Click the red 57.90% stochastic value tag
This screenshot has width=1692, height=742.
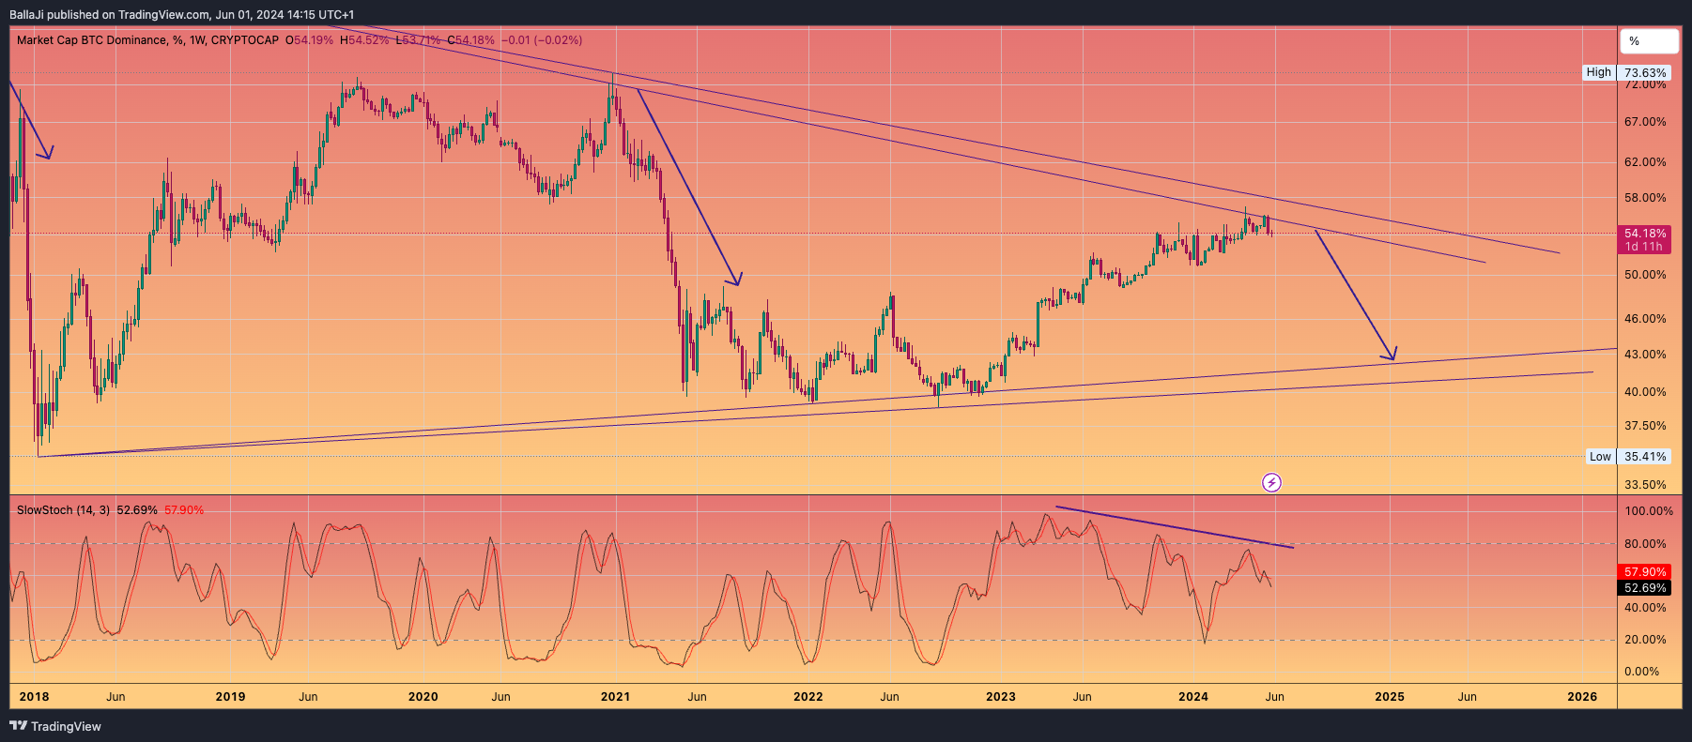click(x=1645, y=571)
